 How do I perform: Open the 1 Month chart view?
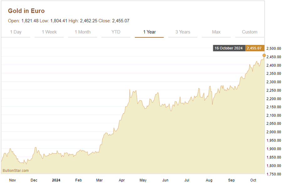(82, 32)
